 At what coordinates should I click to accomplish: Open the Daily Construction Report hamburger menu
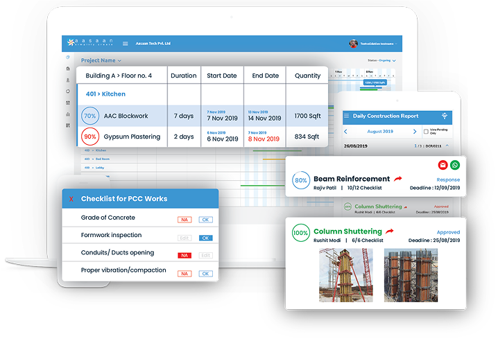346,116
